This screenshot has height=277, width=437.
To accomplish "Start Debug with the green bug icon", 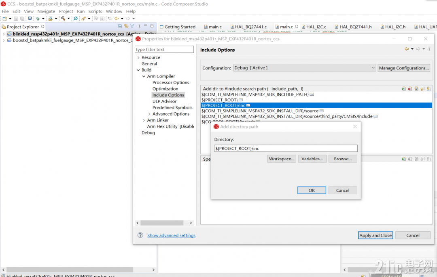I will pyautogui.click(x=38, y=19).
